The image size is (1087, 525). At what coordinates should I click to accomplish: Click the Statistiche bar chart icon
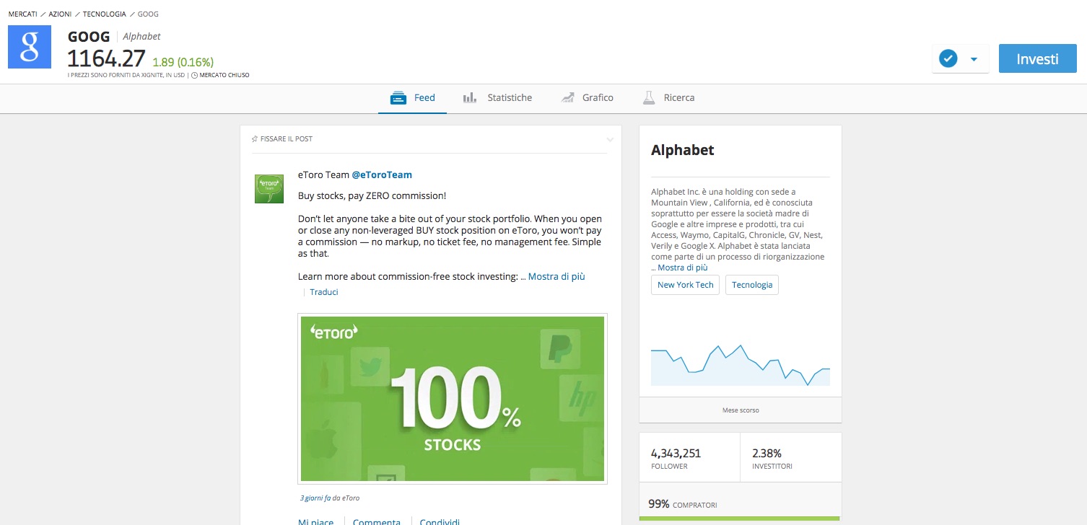tap(470, 98)
